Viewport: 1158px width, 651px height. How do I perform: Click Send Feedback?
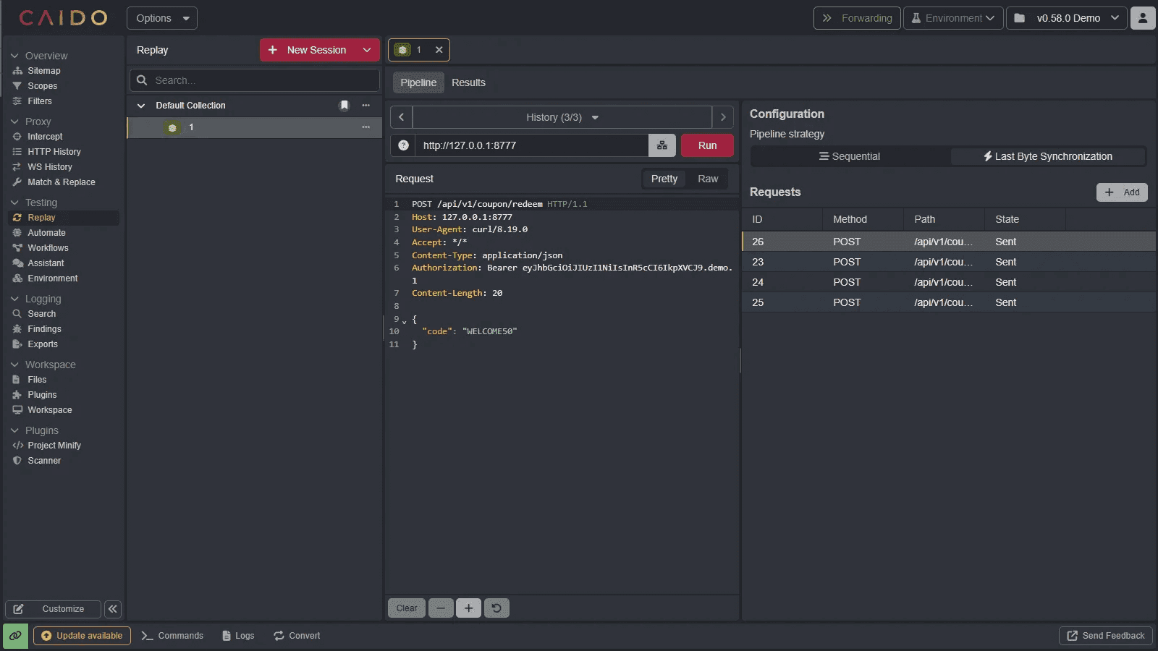pyautogui.click(x=1106, y=636)
